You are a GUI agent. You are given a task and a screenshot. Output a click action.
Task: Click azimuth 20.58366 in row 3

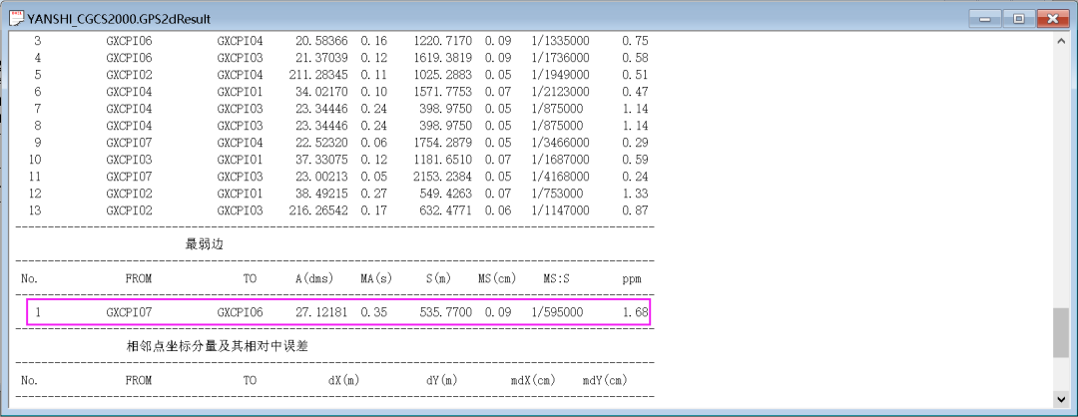[321, 41]
